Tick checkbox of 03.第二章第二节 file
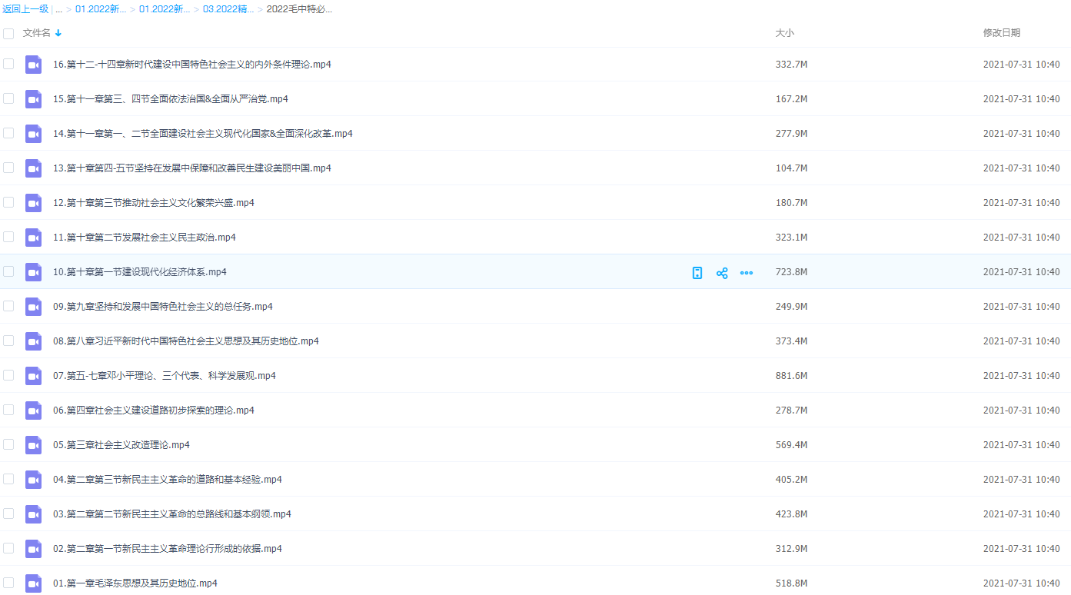 pos(8,514)
